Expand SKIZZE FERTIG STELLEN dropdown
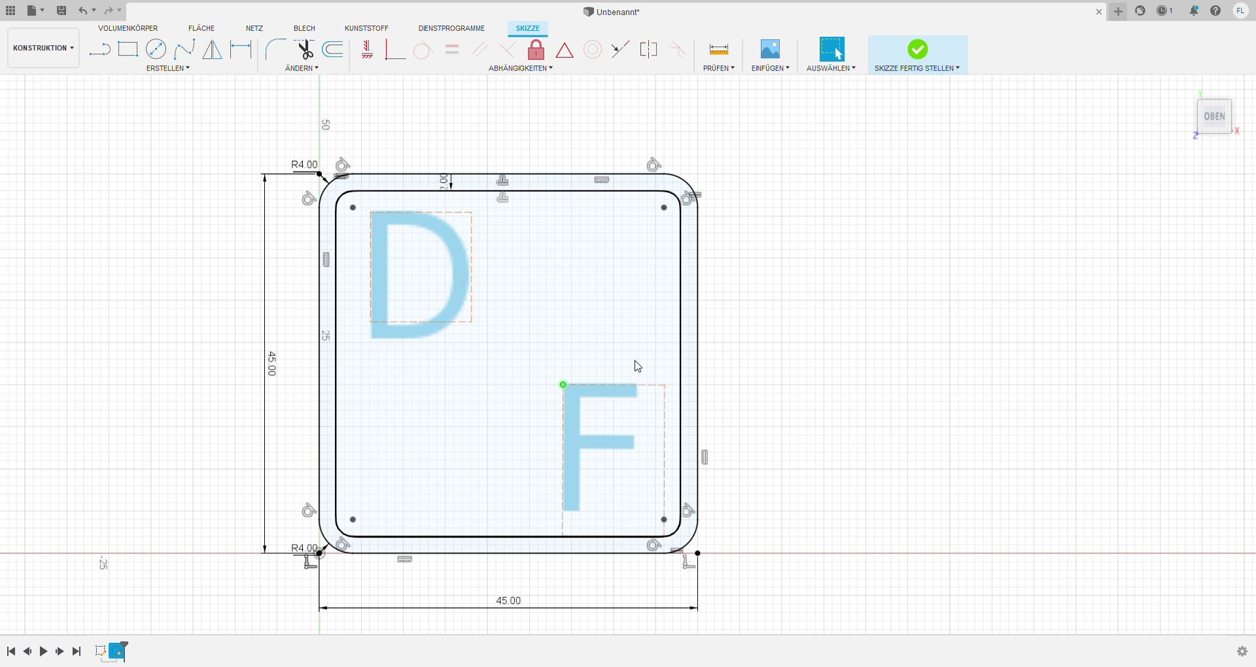 coord(917,68)
